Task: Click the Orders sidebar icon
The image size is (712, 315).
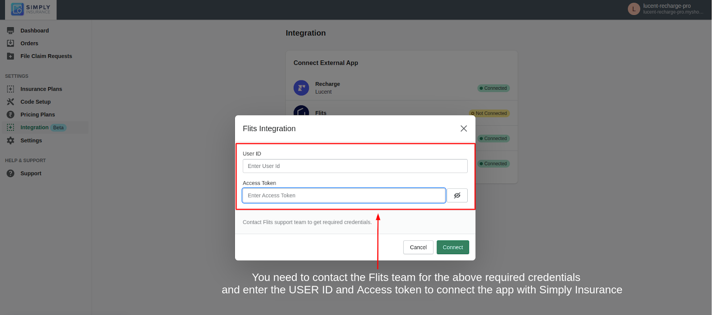Action: 11,43
